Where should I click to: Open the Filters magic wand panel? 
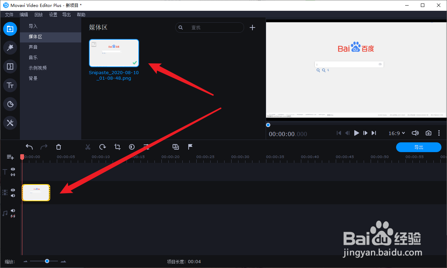coord(10,48)
